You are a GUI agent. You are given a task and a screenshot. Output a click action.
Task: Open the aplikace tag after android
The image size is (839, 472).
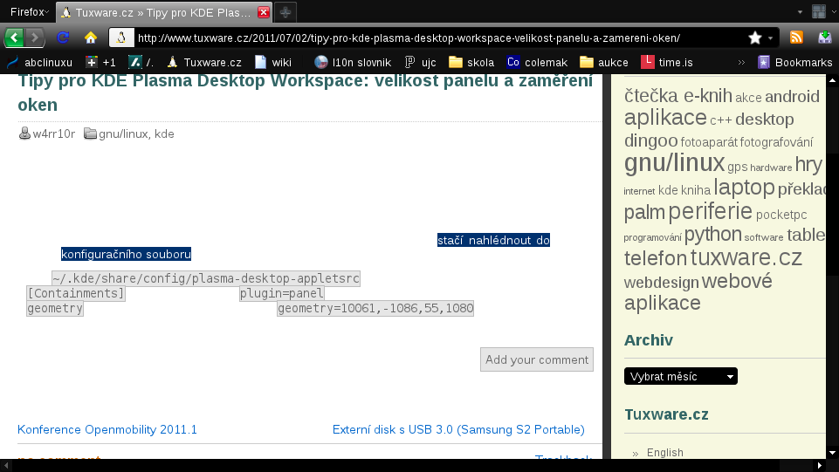coord(665,118)
